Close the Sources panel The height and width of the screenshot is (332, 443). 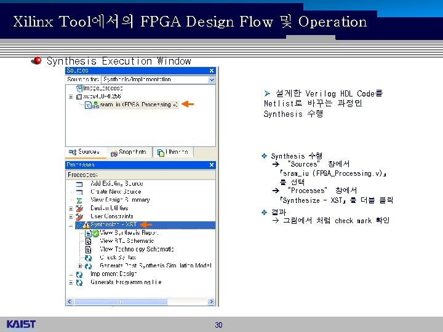(212, 71)
